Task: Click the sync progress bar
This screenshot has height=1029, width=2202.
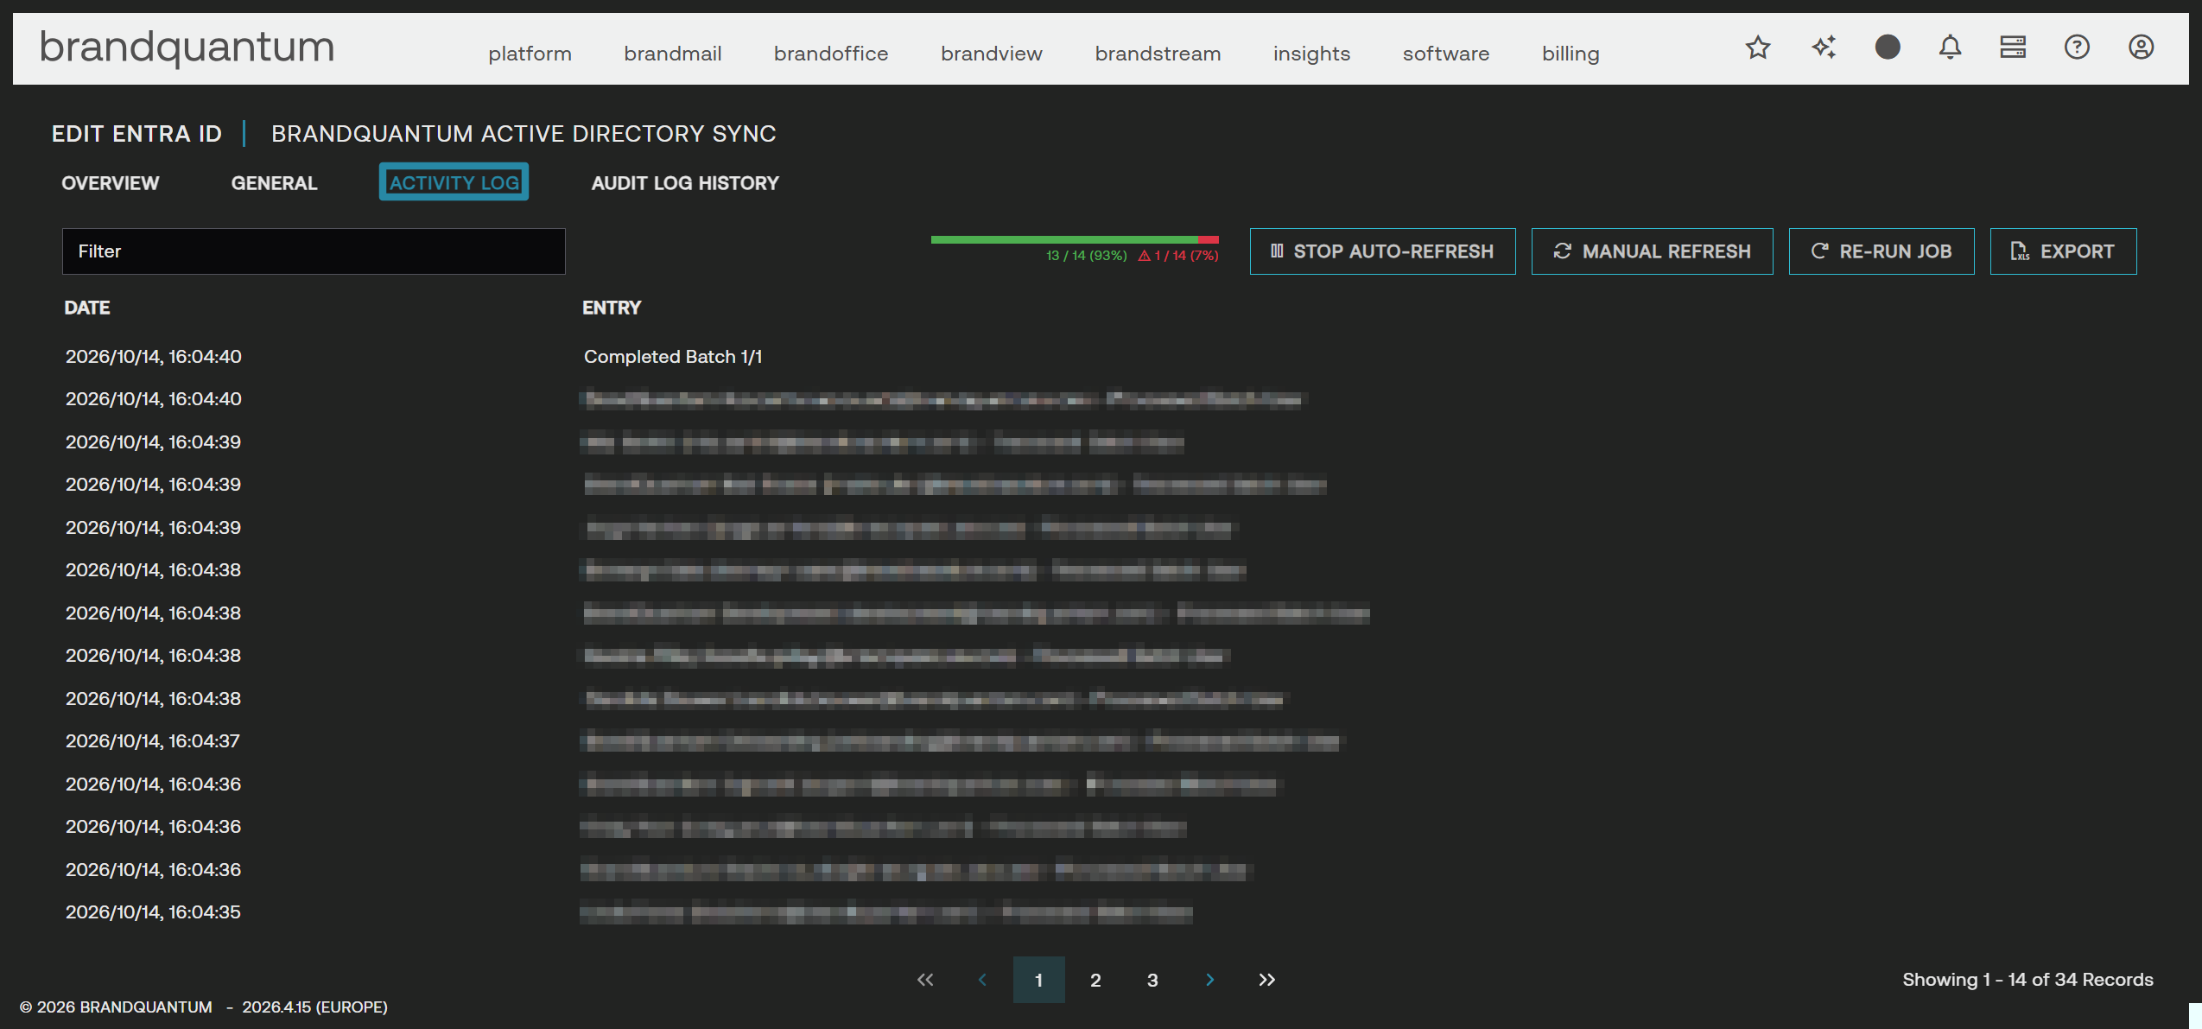Action: point(1075,239)
